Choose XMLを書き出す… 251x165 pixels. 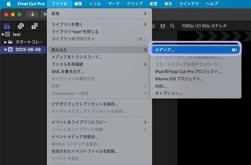99,71
